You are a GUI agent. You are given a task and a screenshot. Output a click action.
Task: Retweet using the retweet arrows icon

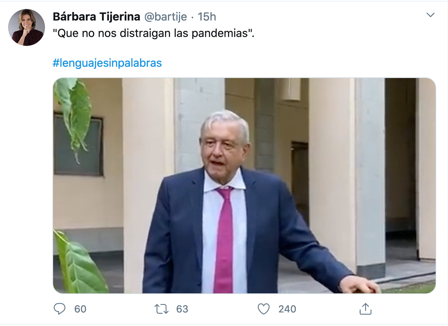pos(161,309)
